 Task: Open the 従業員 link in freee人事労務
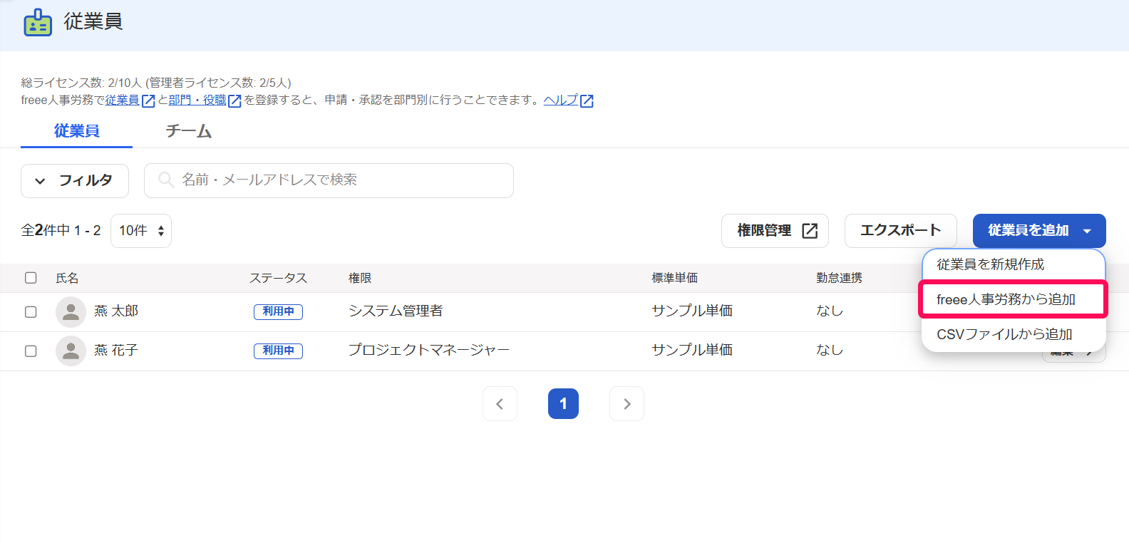123,100
